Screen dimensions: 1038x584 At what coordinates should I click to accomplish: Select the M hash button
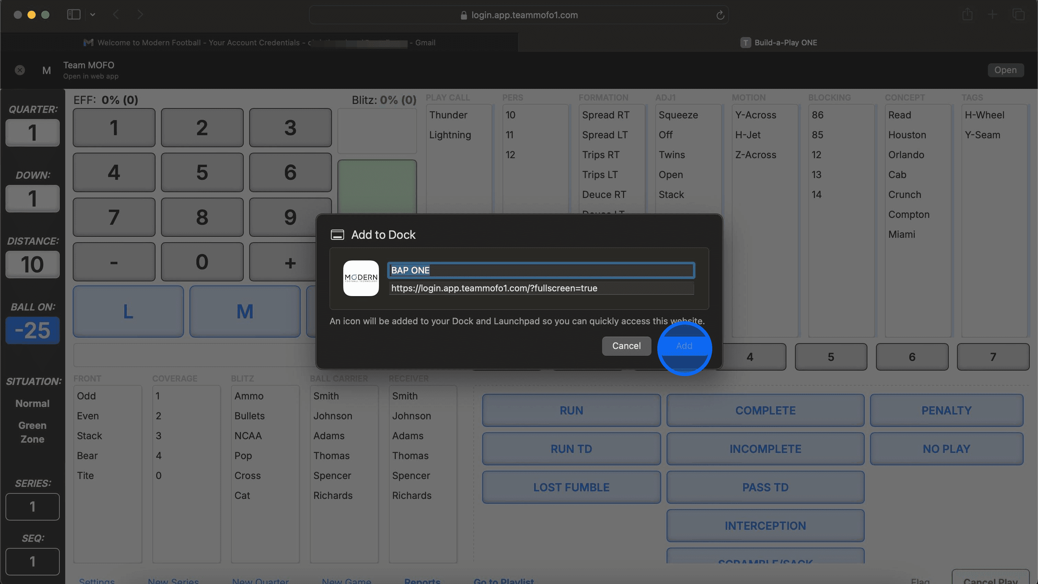pos(245,311)
